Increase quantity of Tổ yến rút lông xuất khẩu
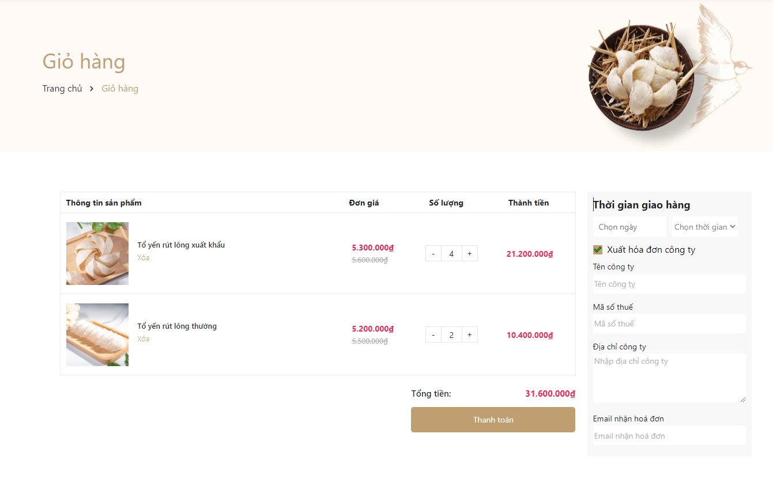This screenshot has height=483, width=773. pyautogui.click(x=469, y=253)
